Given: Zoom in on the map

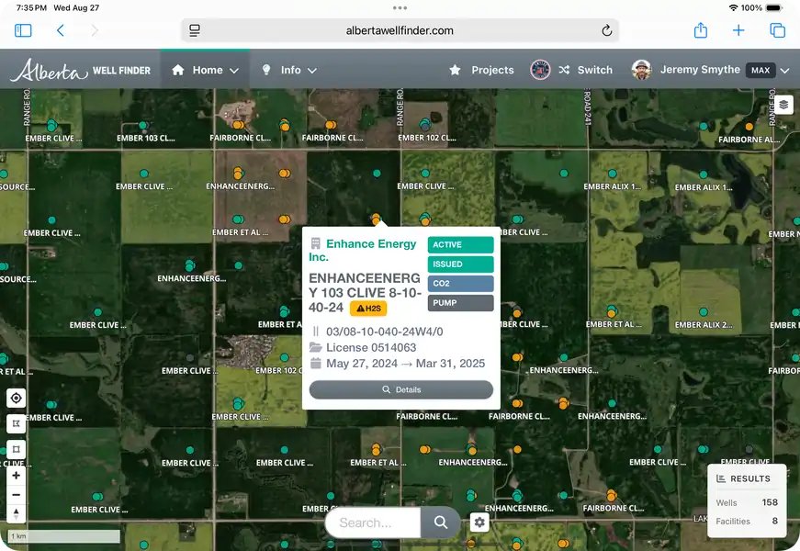Looking at the screenshot, I should pos(16,476).
